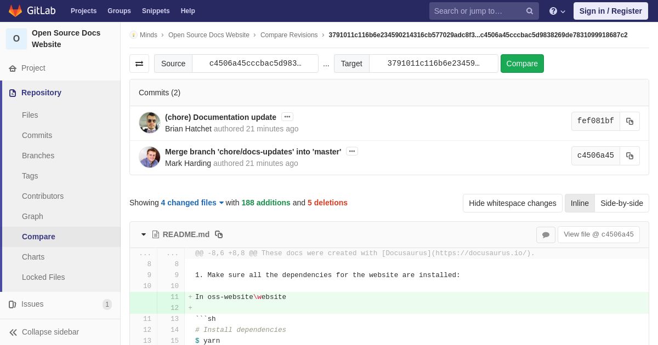This screenshot has height=345, width=658.
Task: Expand Merge branch commit description
Action: 352,151
